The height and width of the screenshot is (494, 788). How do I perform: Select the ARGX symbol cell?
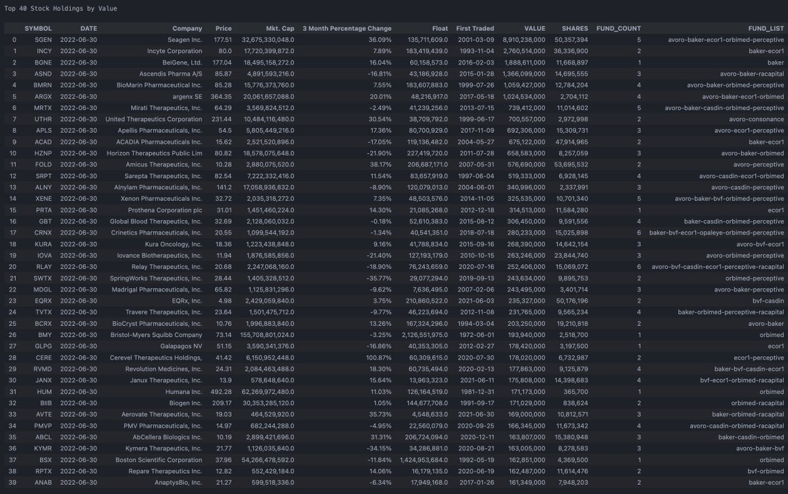pos(42,96)
